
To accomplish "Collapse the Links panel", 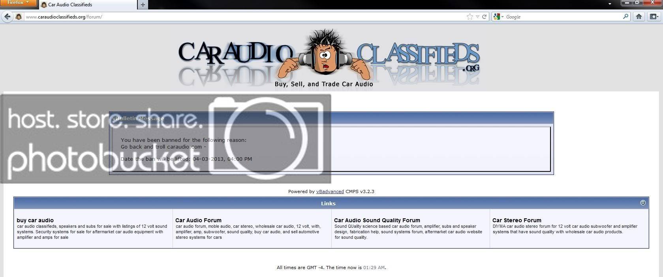I will [643, 203].
